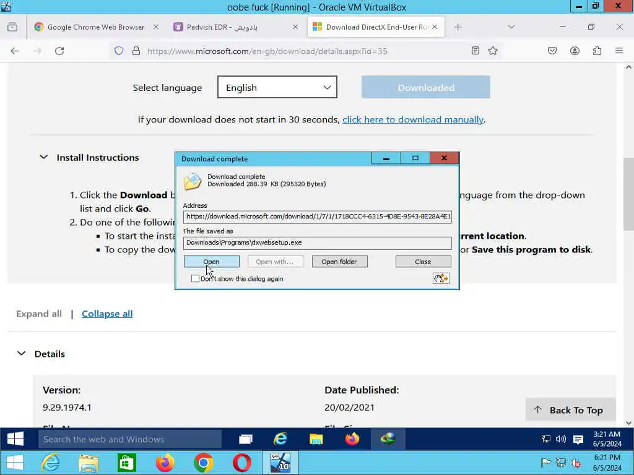Select the Download DirectX End-User tab
Screen dimensions: 634x475
pyautogui.click(x=371, y=27)
